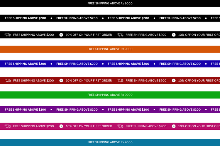Click second truck icon in dark red banner

120,81
